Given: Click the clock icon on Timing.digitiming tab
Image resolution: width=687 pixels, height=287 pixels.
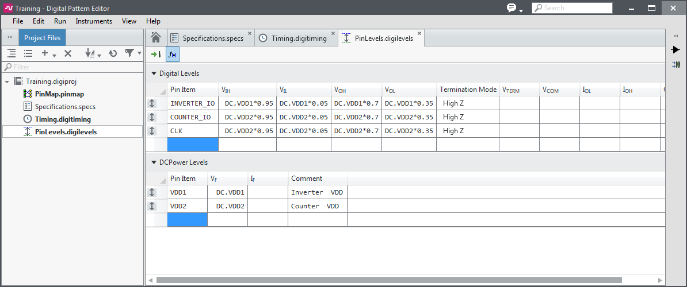Looking at the screenshot, I should (263, 38).
